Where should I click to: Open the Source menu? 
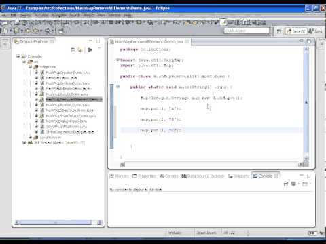tap(25, 16)
